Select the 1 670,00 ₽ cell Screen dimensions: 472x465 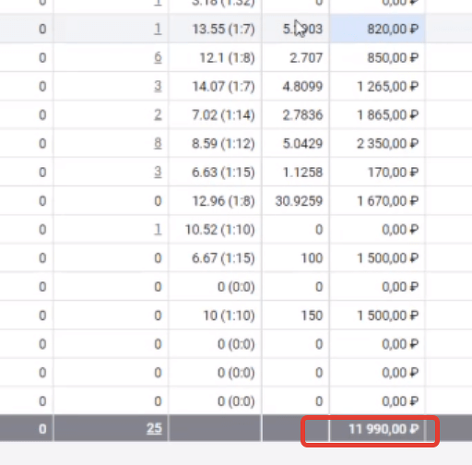pyautogui.click(x=377, y=201)
